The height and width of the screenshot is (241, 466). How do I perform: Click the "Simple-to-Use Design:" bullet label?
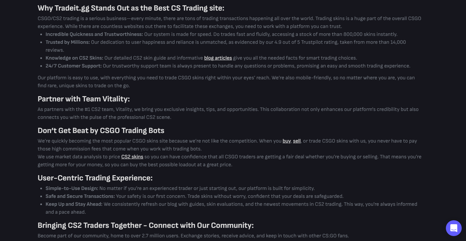(72, 188)
